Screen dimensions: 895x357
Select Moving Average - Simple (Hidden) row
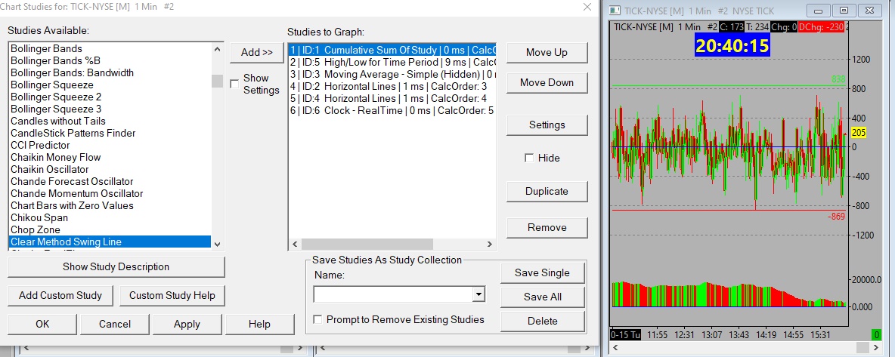click(x=392, y=74)
